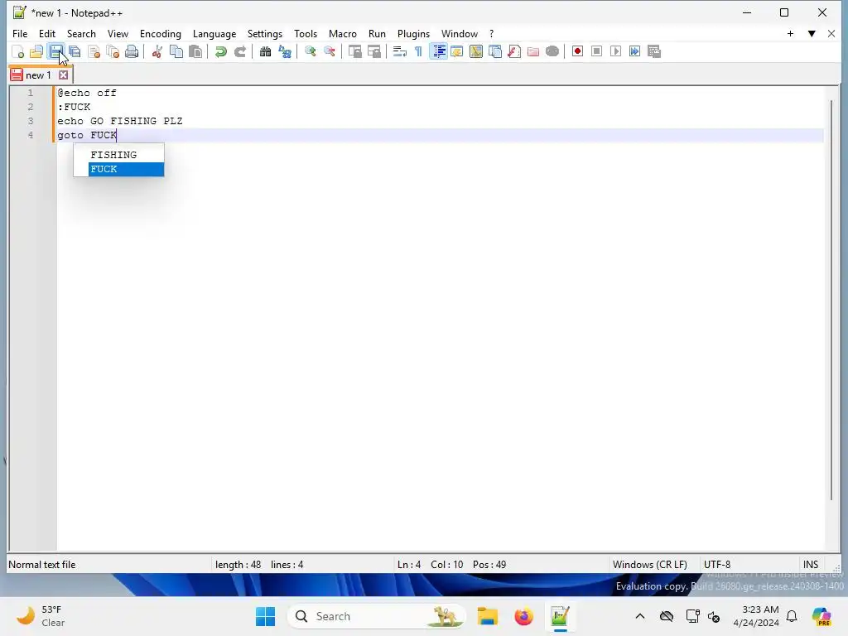Toggle the Show Indent Guide icon
Viewport: 848px width, 636px height.
point(438,52)
